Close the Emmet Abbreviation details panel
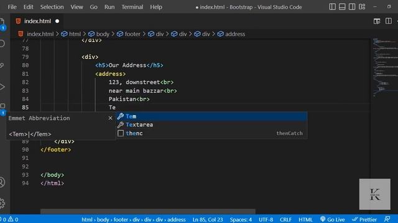The image size is (398, 223). click(110, 118)
